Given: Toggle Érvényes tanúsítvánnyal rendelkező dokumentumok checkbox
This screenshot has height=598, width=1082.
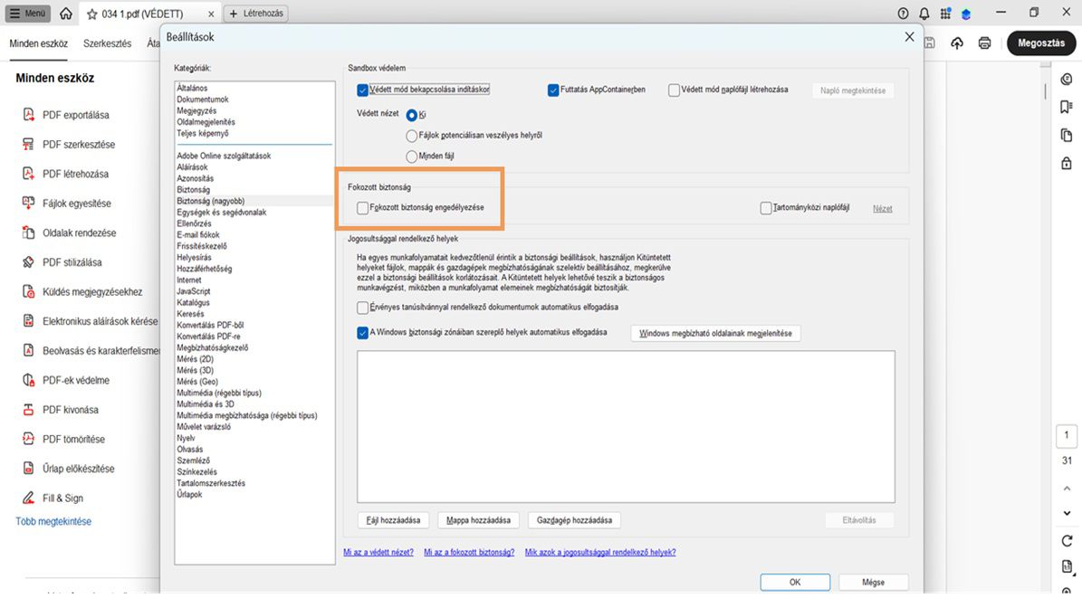Looking at the screenshot, I should tap(362, 308).
